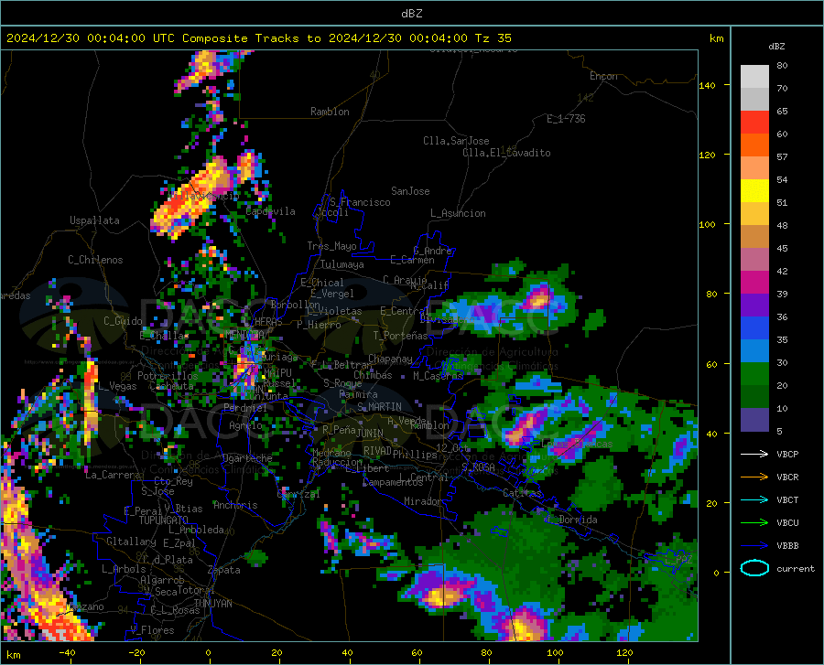Viewport: 824px width, 665px height.
Task: Pick the light gray 70 dBZ swatch
Action: (754, 77)
